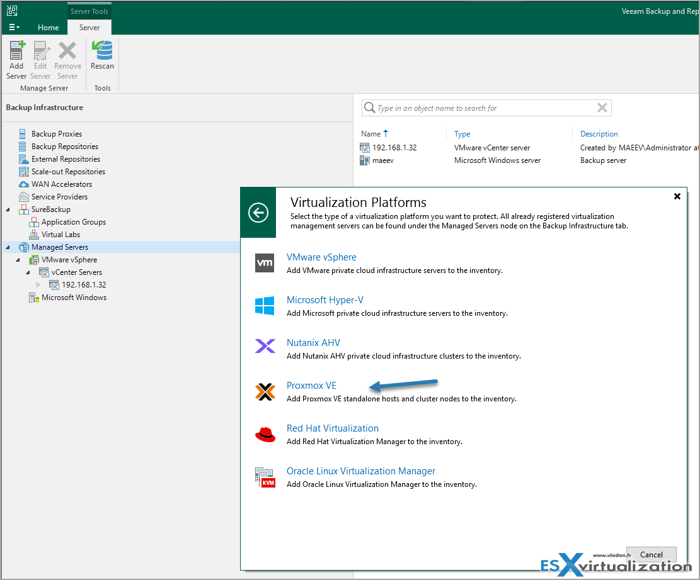Sort by the Type column header

point(462,134)
